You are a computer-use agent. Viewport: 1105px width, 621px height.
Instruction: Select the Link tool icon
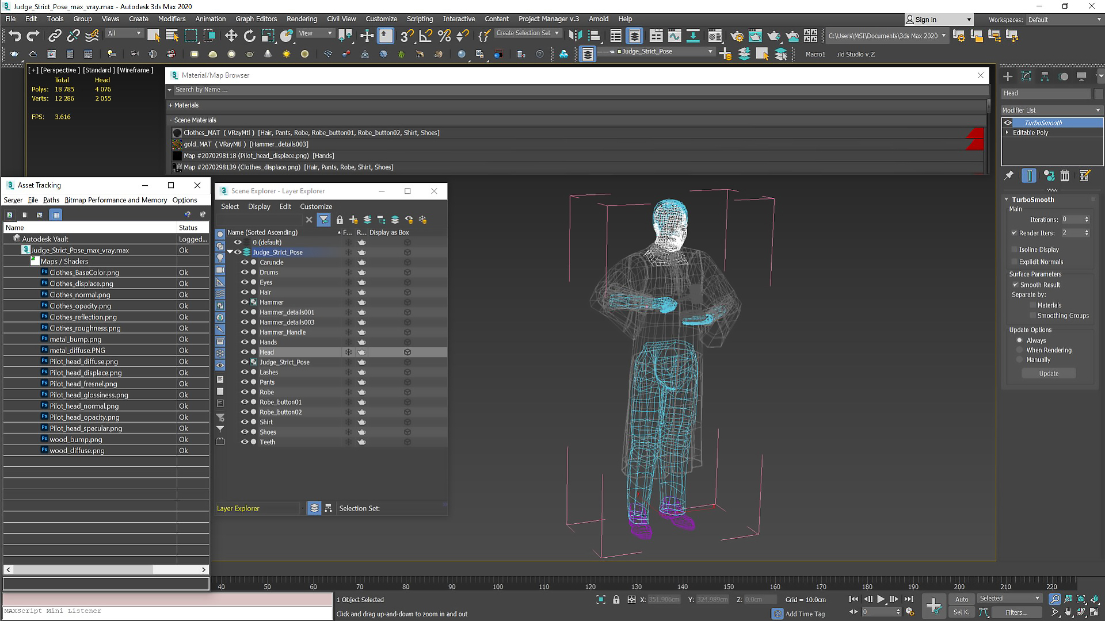pyautogui.click(x=55, y=36)
